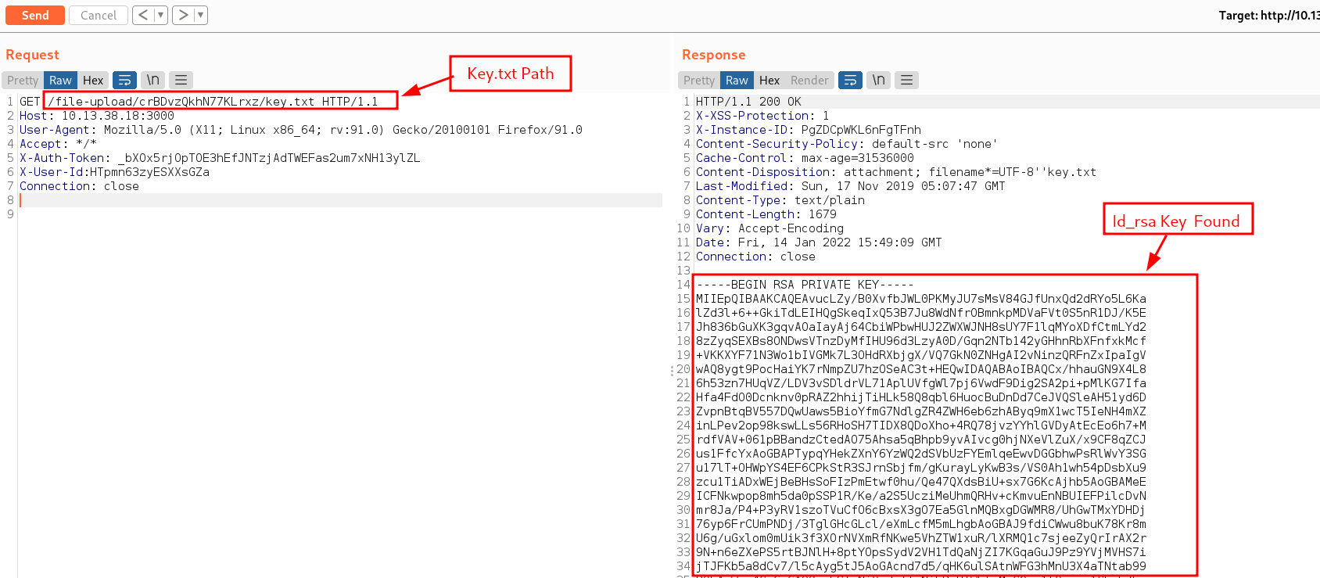This screenshot has width=1320, height=578.
Task: Toggle non-printable \n characters in Response
Action: (x=879, y=80)
